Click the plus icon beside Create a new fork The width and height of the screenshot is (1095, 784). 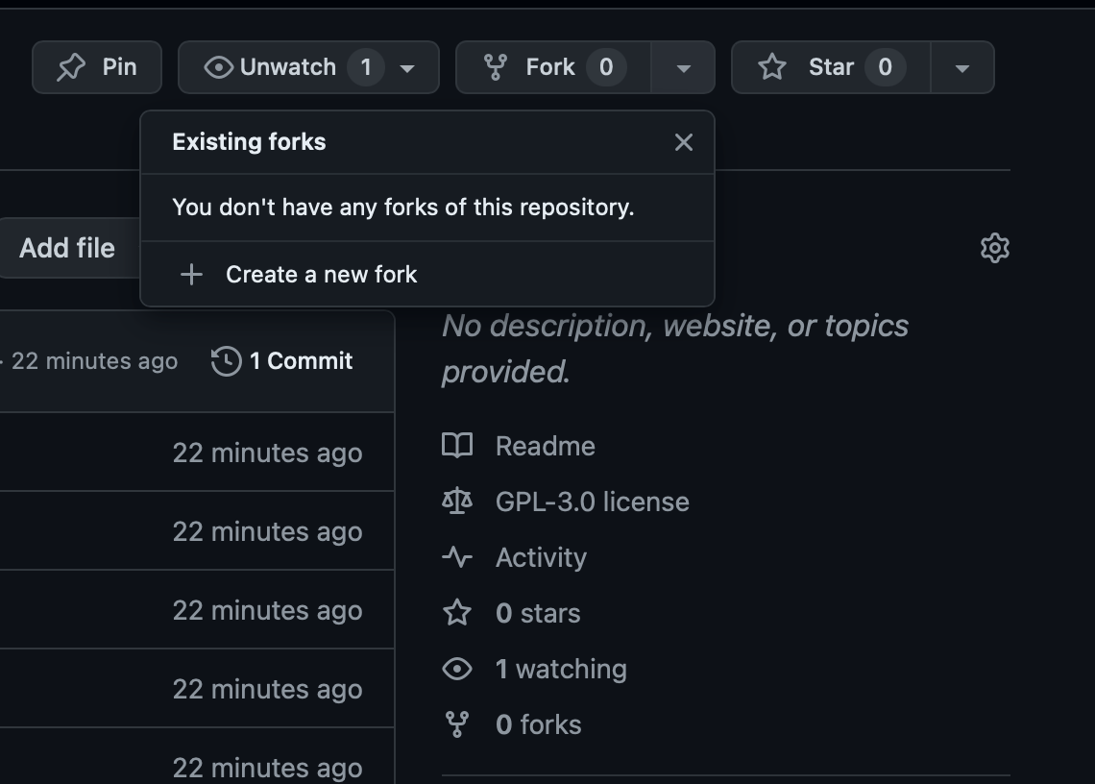(192, 275)
